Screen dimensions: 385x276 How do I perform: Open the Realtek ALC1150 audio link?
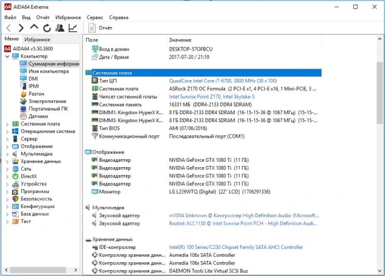pyautogui.click(x=243, y=223)
